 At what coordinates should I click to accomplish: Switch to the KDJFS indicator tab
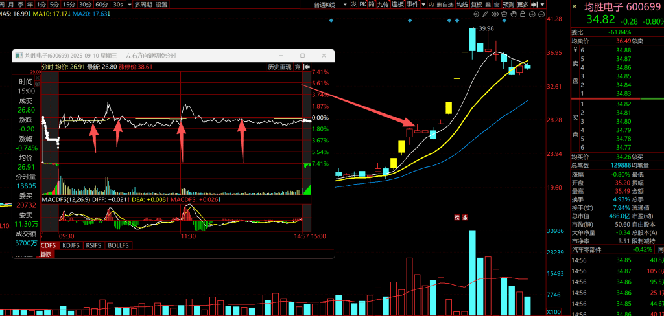click(x=70, y=246)
